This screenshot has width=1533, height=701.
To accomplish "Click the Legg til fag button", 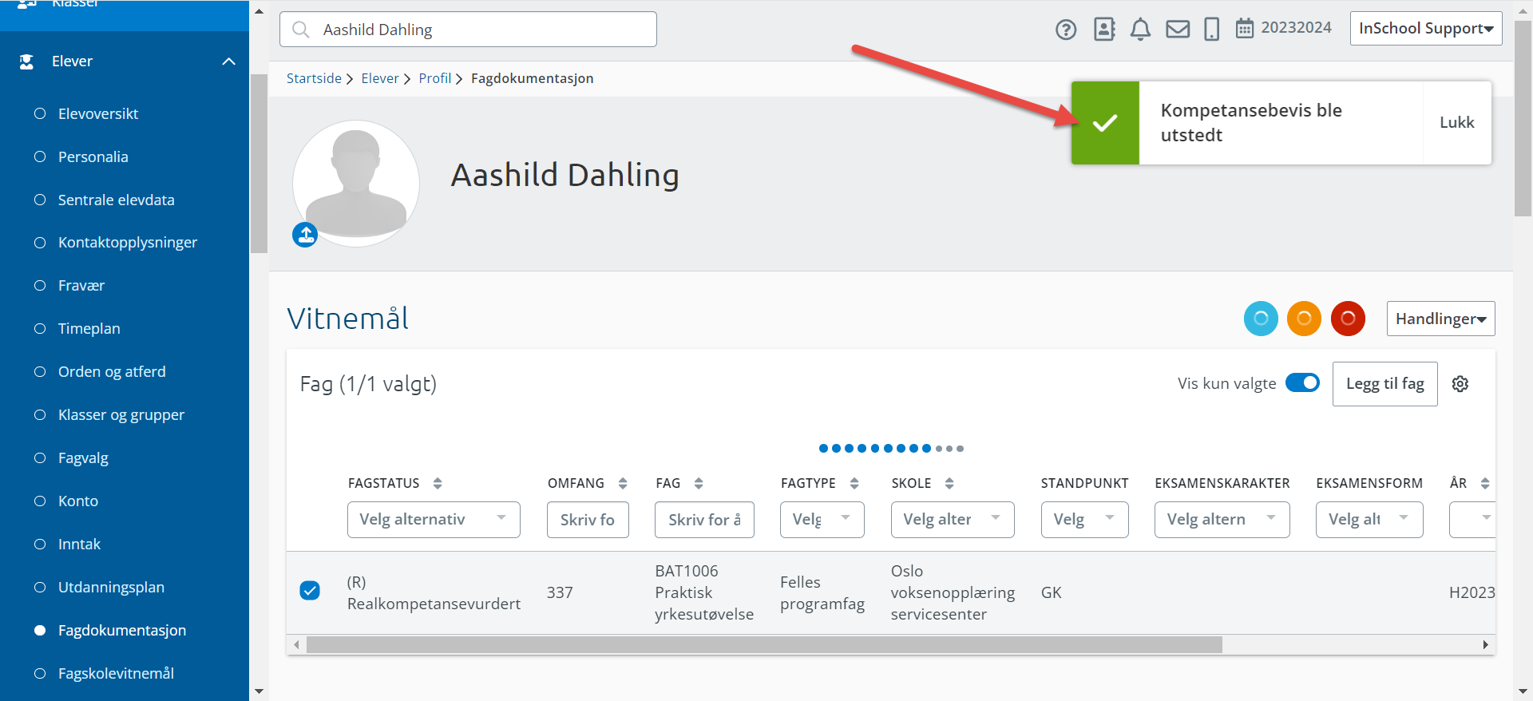I will coord(1384,384).
